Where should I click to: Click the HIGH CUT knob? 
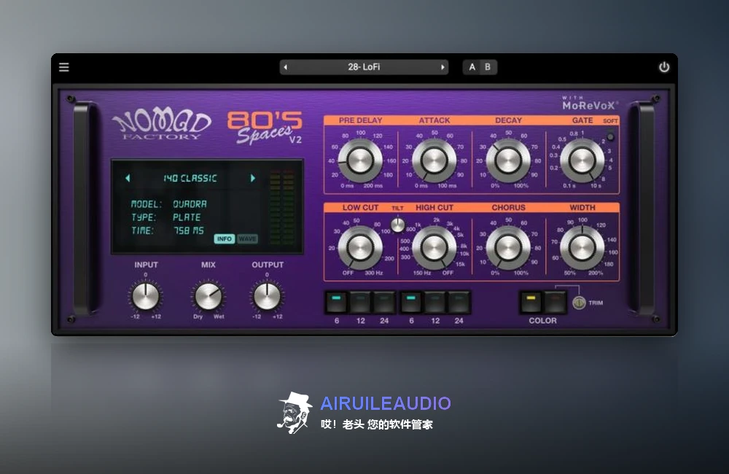click(x=434, y=247)
